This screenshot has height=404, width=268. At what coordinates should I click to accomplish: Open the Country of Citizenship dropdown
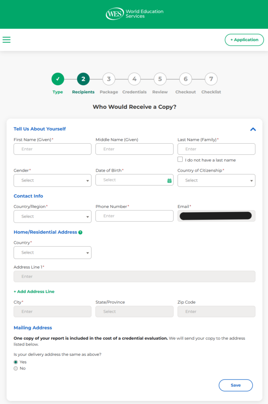click(x=216, y=180)
